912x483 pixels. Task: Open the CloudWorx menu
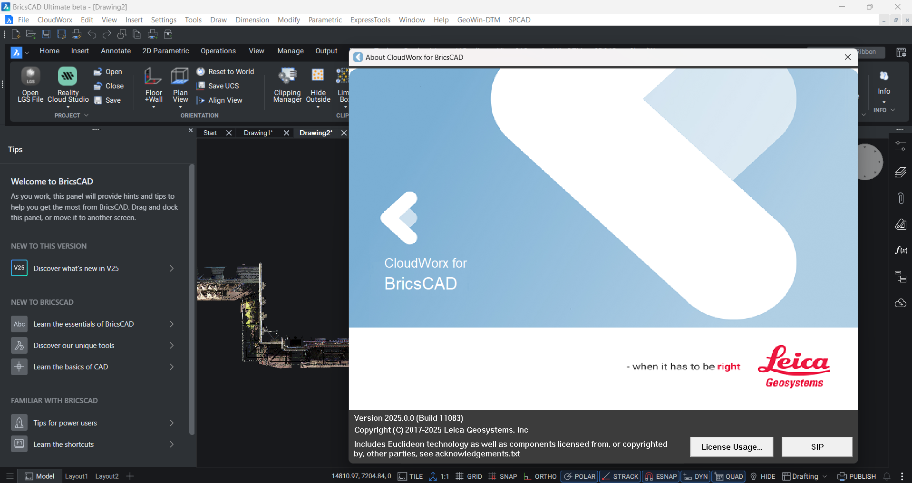[55, 20]
